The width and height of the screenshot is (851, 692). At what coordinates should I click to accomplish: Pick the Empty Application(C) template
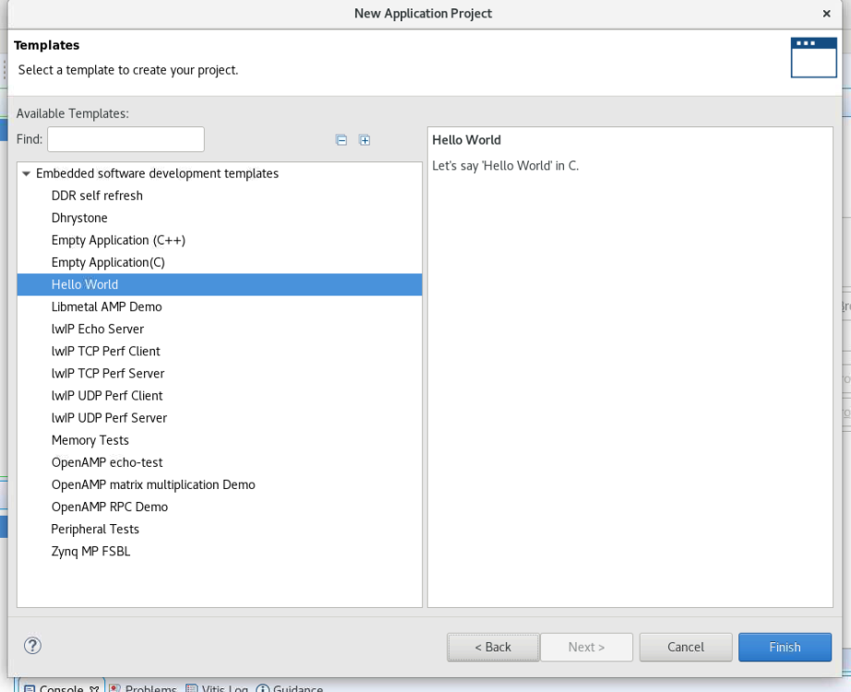click(108, 262)
